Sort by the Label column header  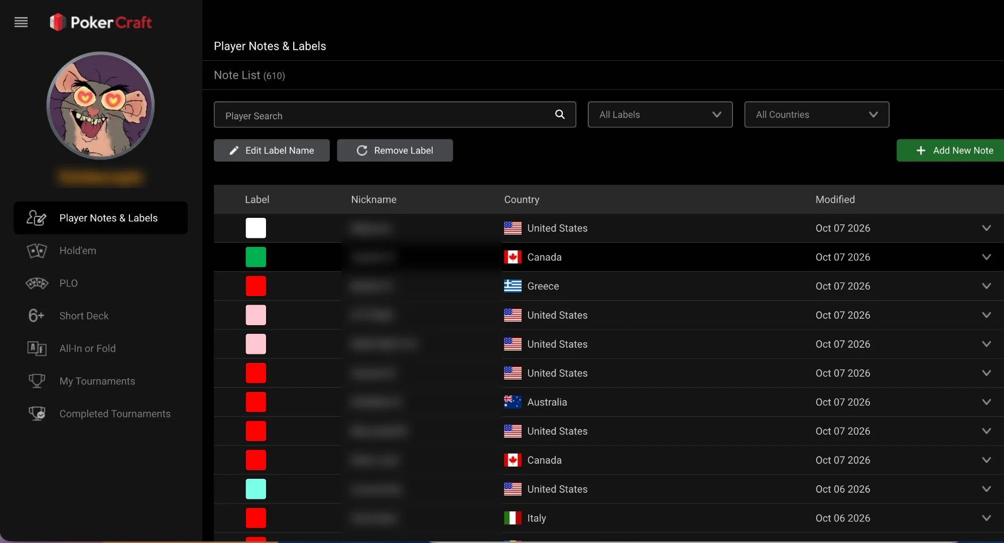pyautogui.click(x=257, y=199)
